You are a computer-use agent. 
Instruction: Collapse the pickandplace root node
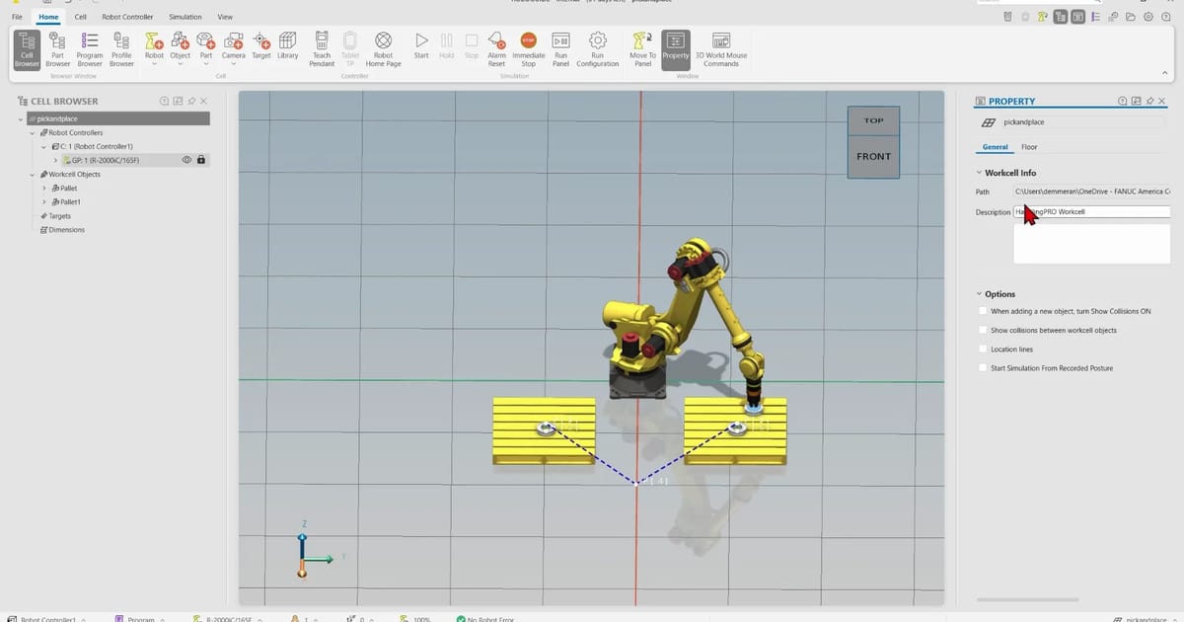click(22, 118)
